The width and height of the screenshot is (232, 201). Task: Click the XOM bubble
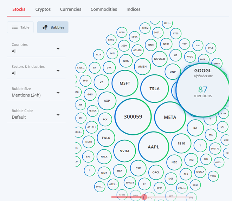point(195,185)
